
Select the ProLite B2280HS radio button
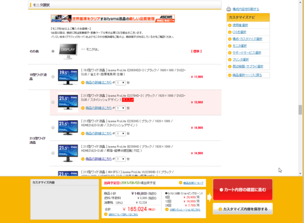[53, 153]
